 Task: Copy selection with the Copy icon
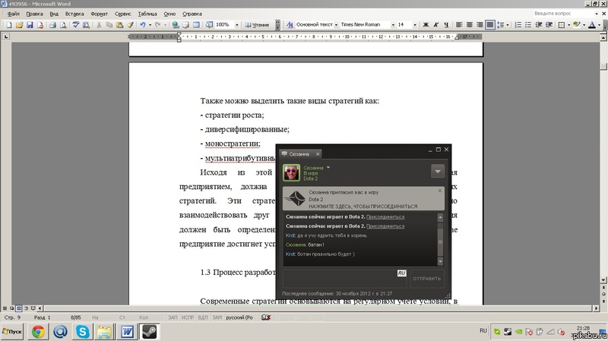coord(109,25)
